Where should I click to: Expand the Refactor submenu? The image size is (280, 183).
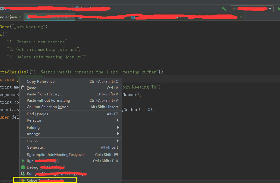[70, 120]
